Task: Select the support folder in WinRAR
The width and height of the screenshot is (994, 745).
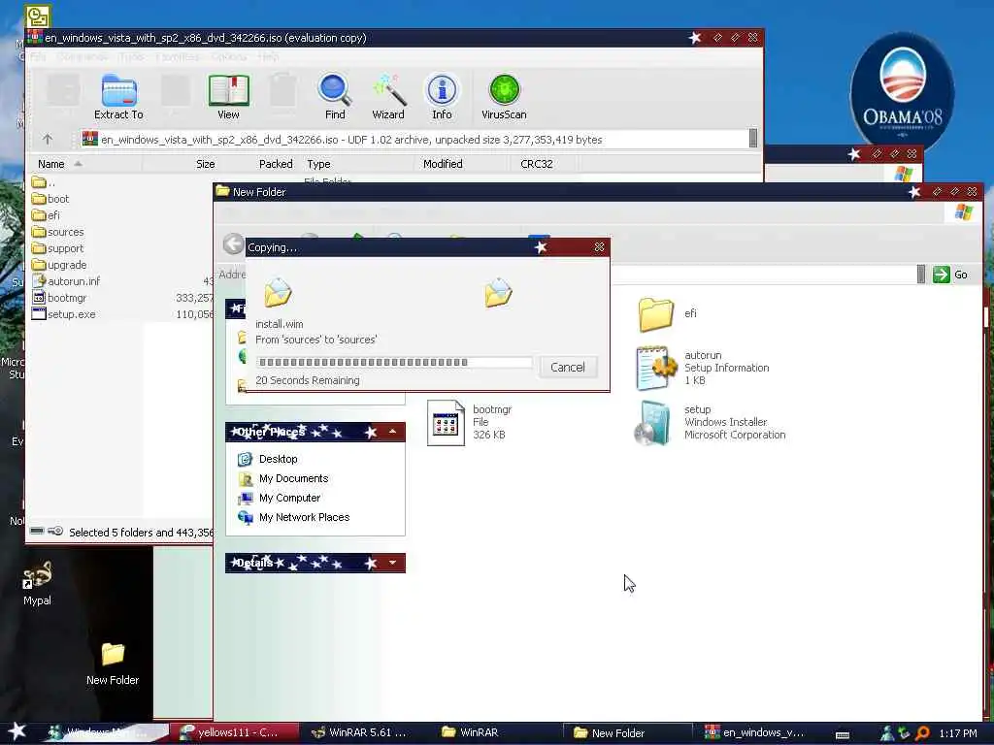Action: pyautogui.click(x=57, y=248)
